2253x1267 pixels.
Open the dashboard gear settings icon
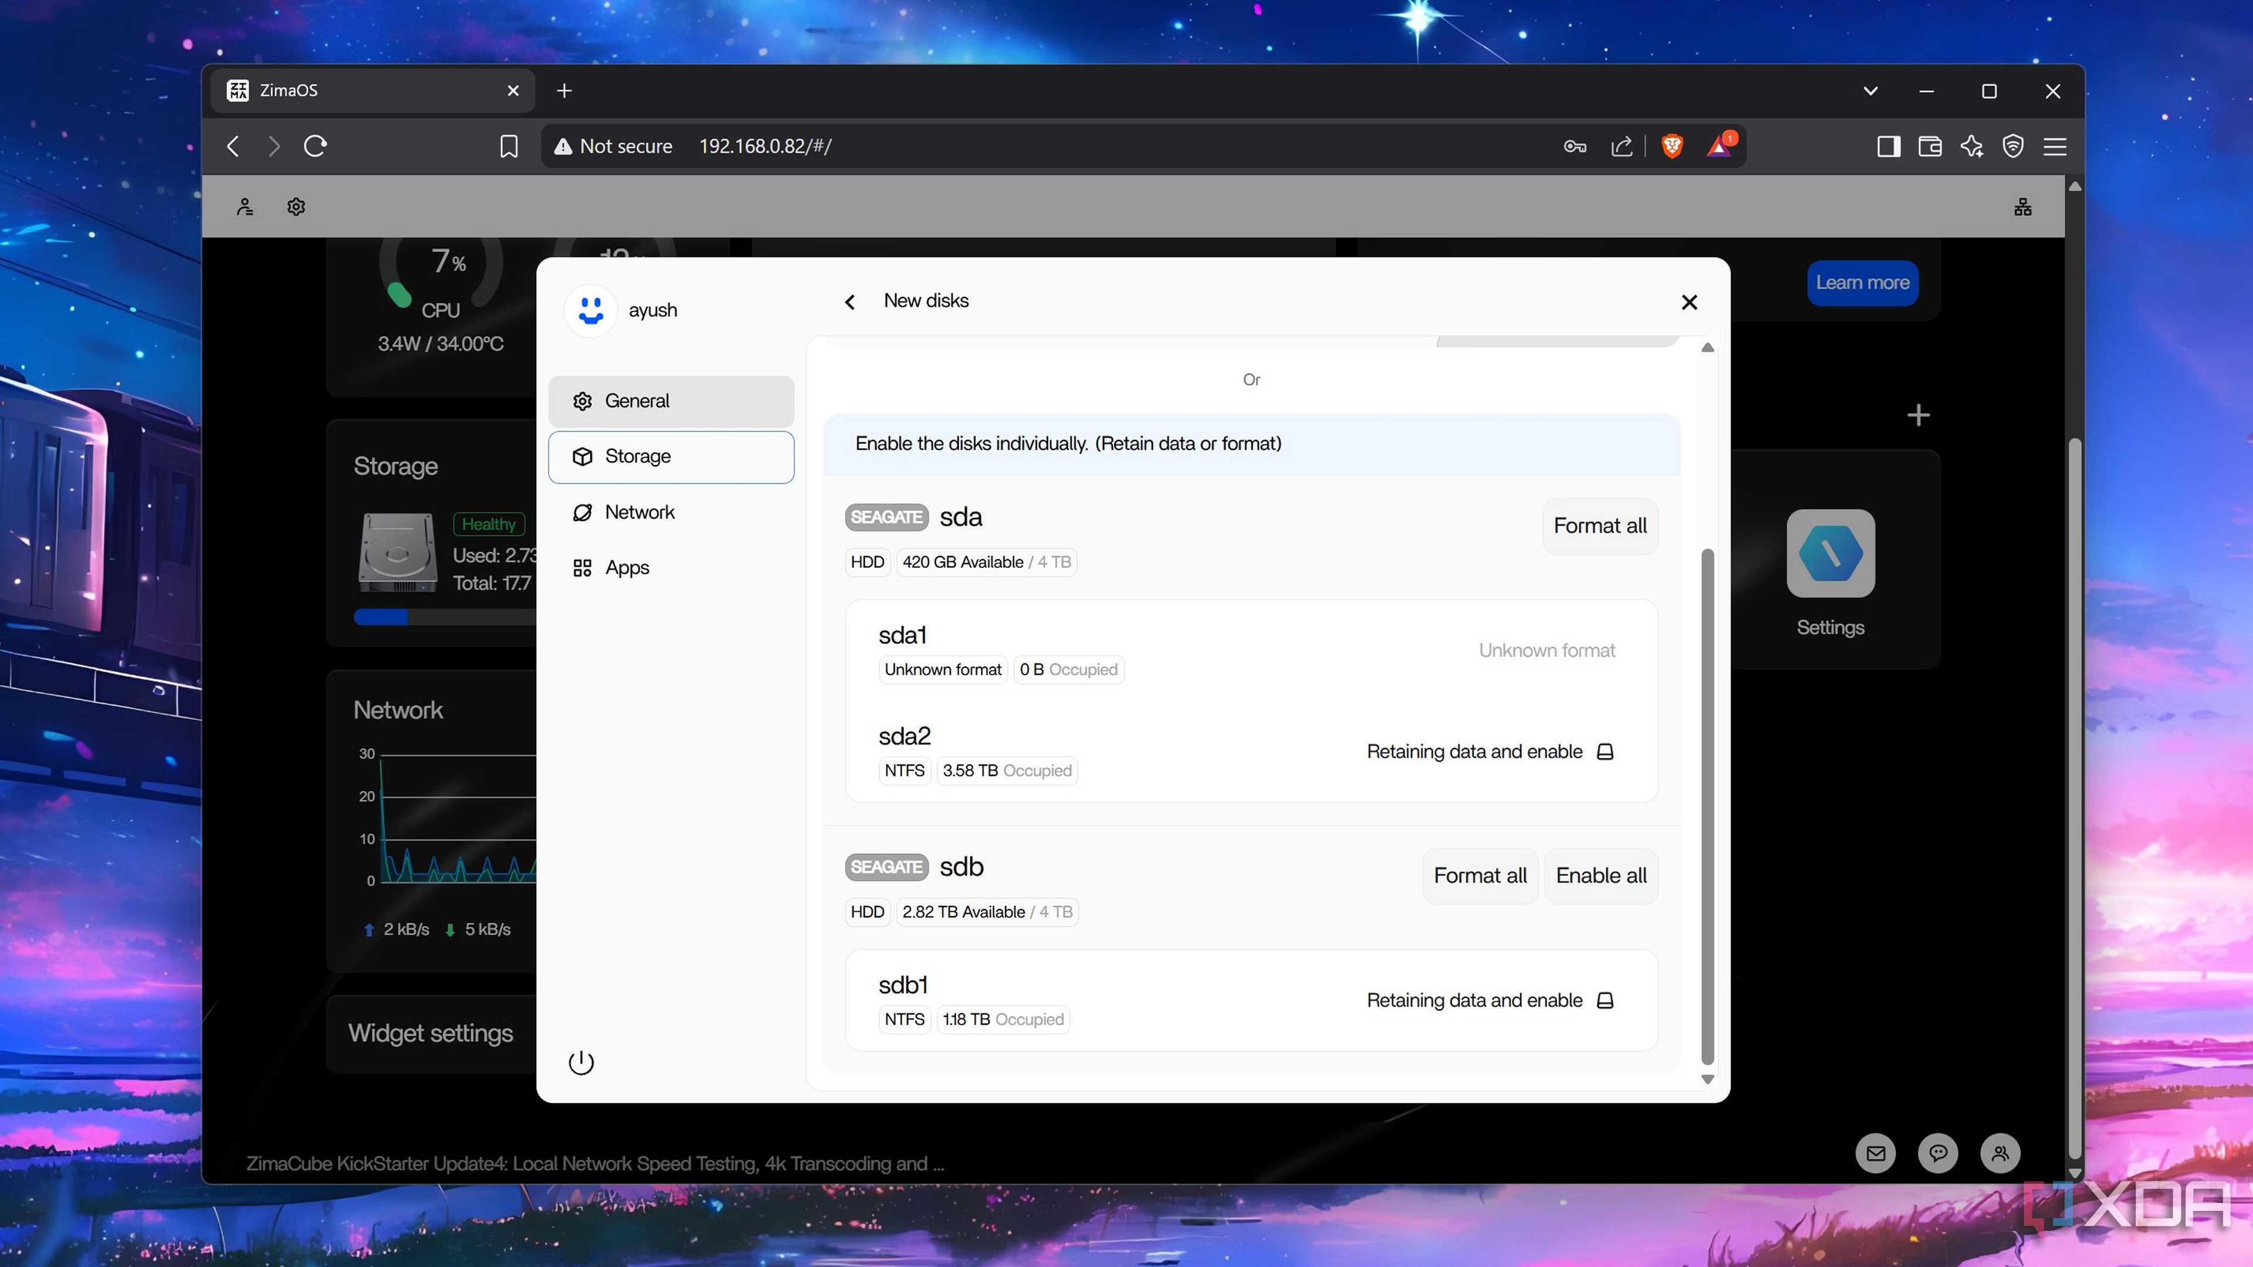pyautogui.click(x=296, y=206)
